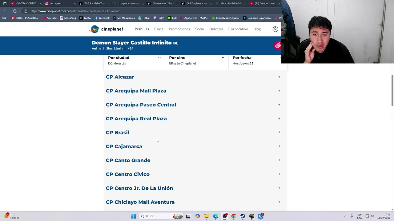Click the taskbar microphone icon

point(352,216)
